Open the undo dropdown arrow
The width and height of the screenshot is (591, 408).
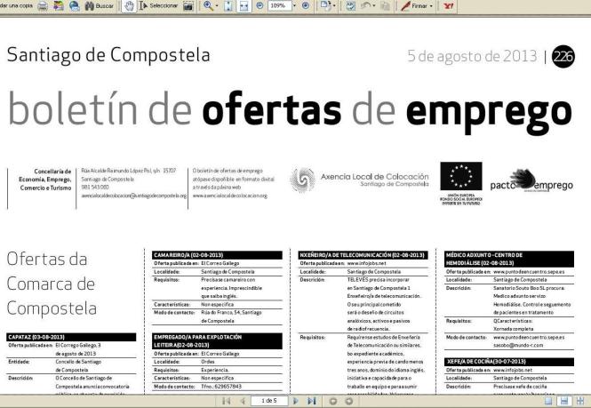click(373, 6)
